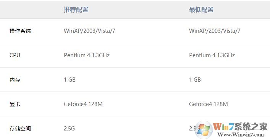The width and height of the screenshot is (270, 140).
Task: Click minimum Geforce4 128M value
Action: pos(209,104)
